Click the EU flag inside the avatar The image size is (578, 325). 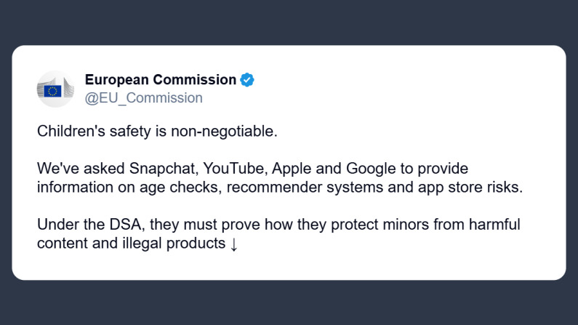[52, 91]
